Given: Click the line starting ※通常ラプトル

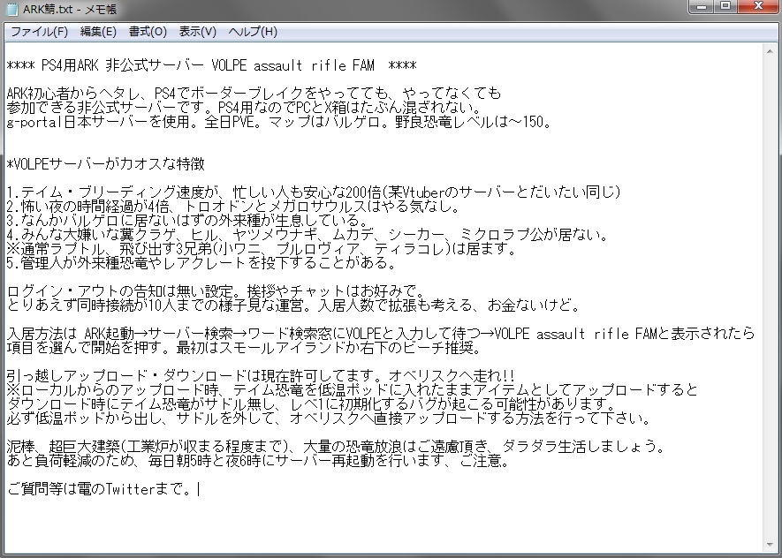Looking at the screenshot, I should [262, 248].
